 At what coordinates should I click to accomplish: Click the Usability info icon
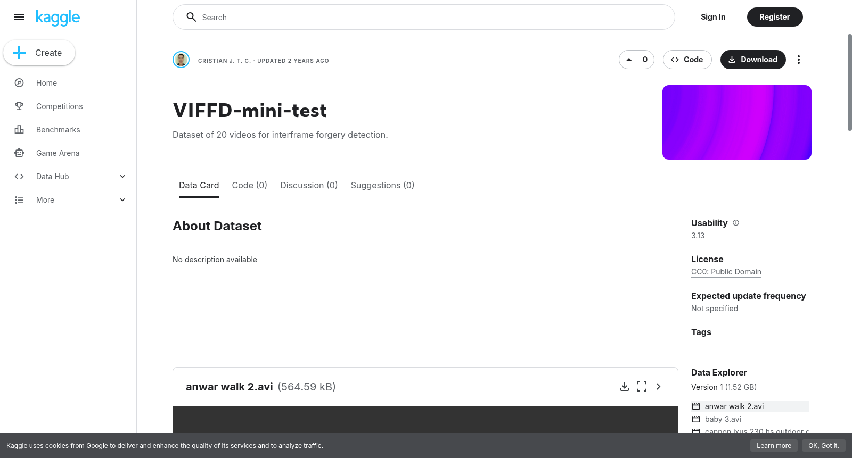[x=736, y=223]
